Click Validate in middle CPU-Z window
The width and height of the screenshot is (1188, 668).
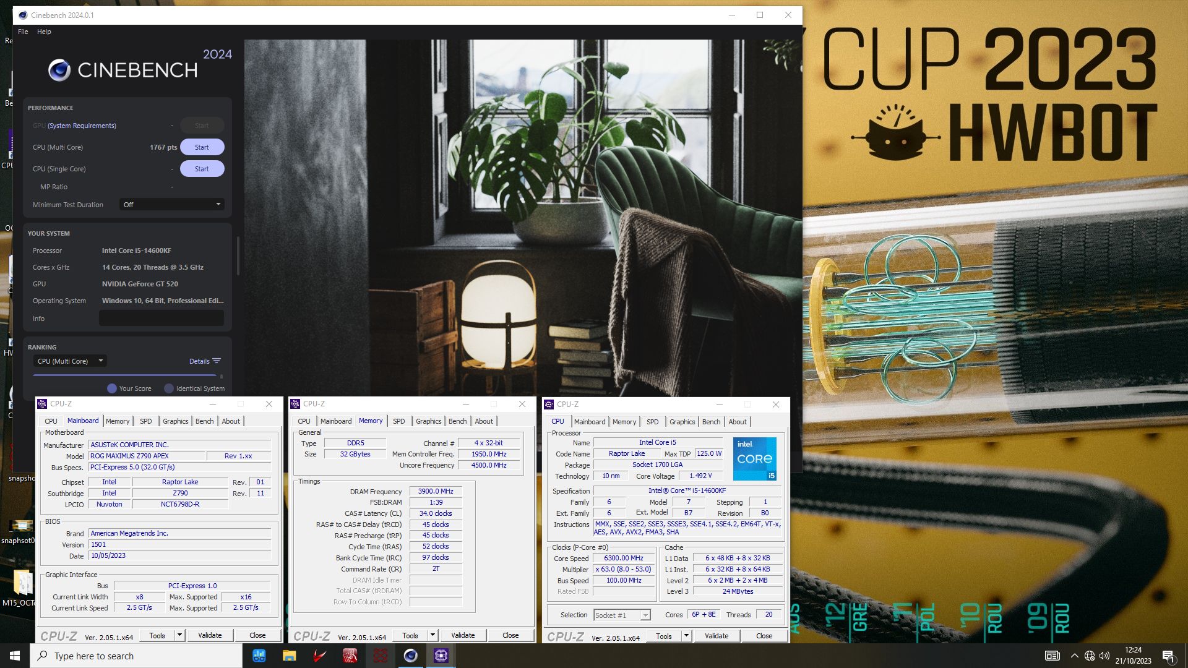(463, 635)
